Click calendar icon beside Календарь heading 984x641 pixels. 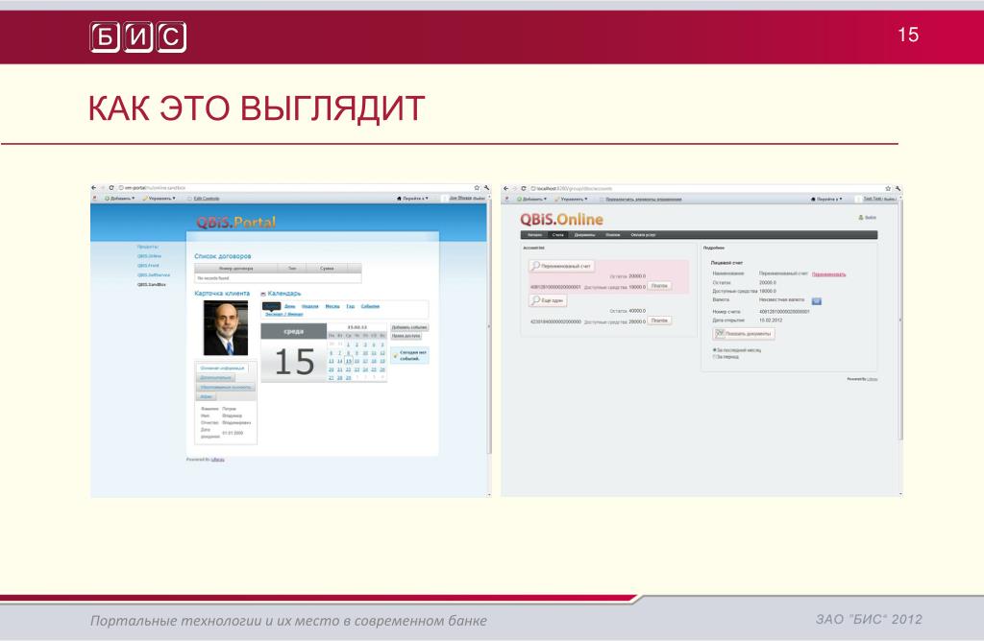(263, 294)
